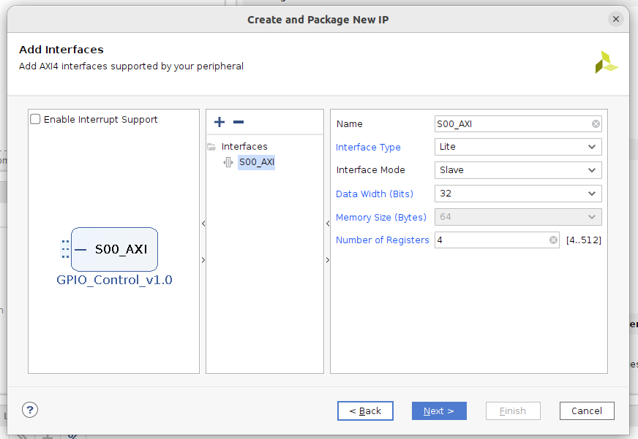Select S00_AXI in the interfaces tree

tap(256, 162)
